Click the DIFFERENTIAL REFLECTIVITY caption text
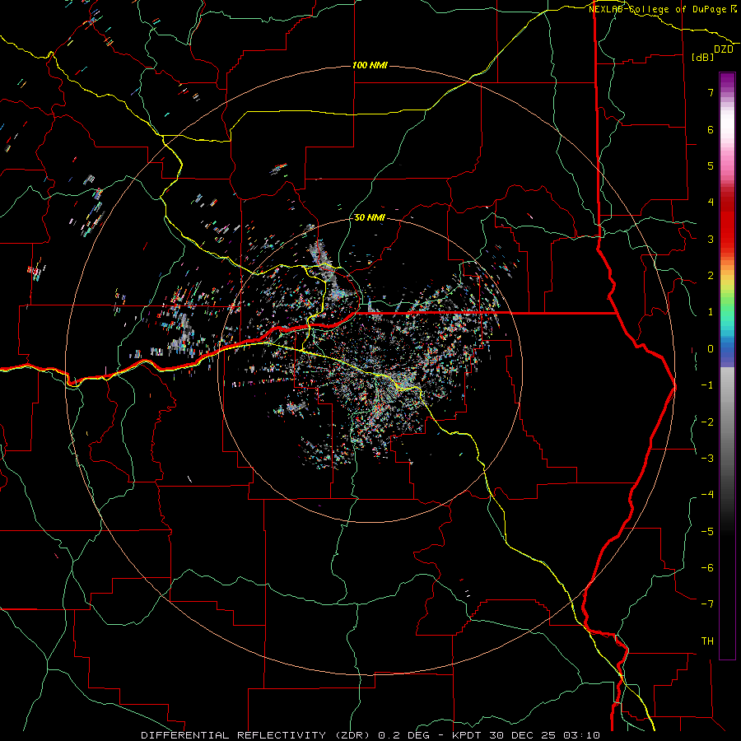741x741 pixels. (234, 735)
